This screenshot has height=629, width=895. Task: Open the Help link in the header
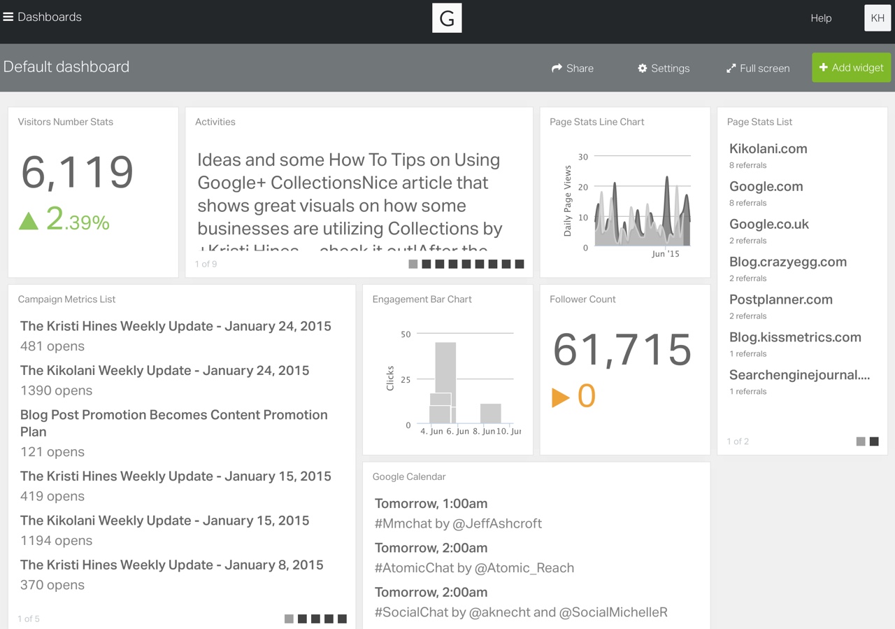click(821, 18)
